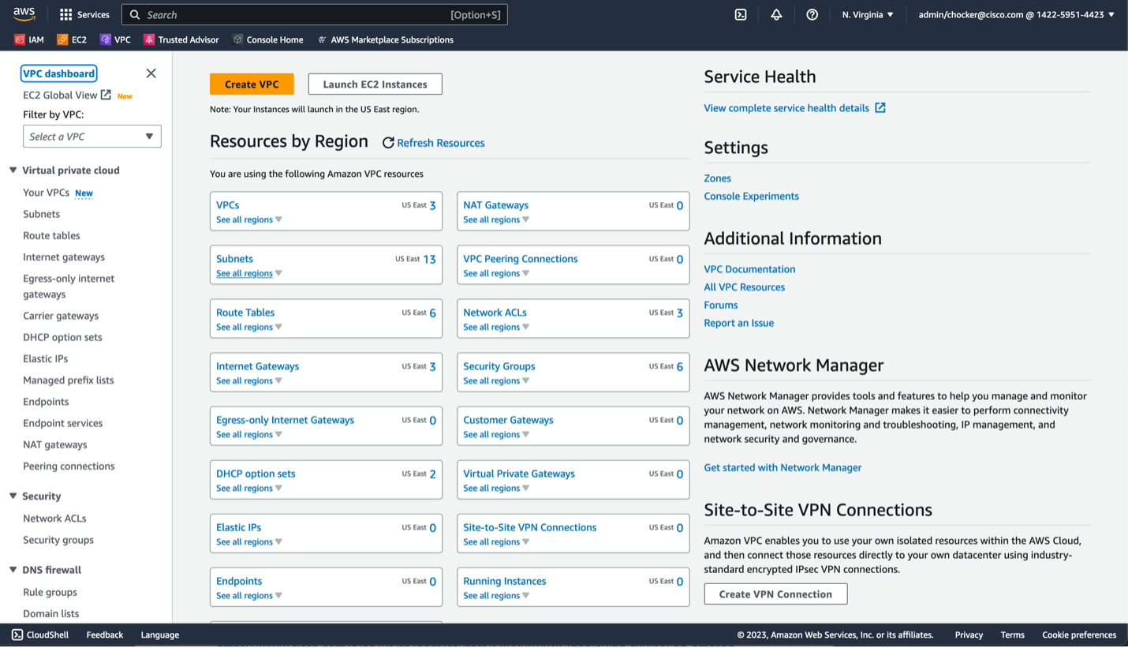
Task: Select Security groups in the sidebar
Action: pyautogui.click(x=58, y=540)
